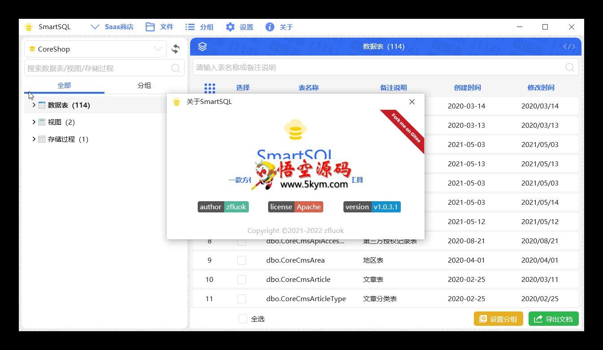Click the 导出文档 button
Viewport: 603px width, 350px height.
click(554, 319)
